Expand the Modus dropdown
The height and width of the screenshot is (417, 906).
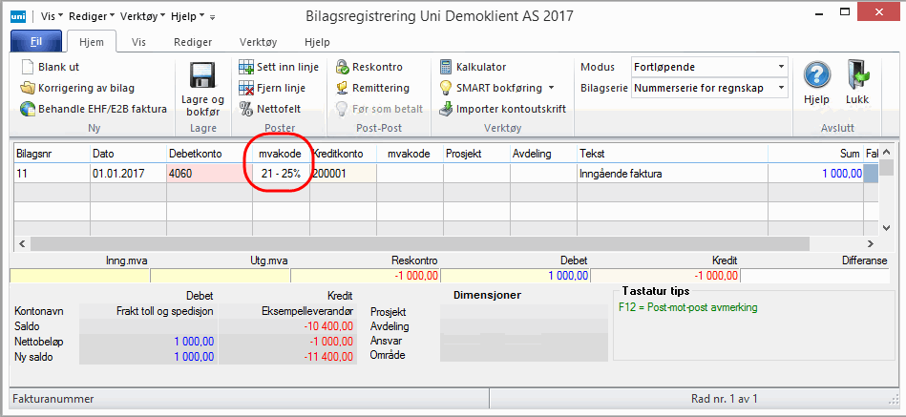click(x=780, y=67)
